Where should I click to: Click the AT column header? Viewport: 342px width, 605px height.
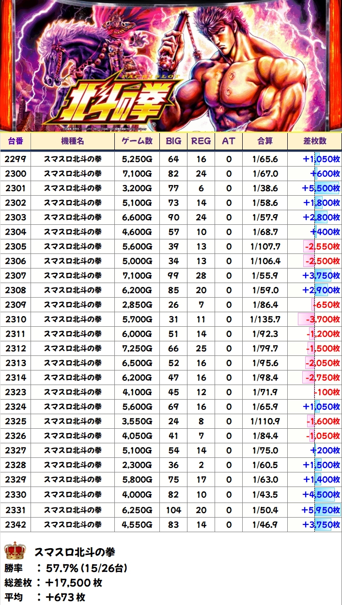(x=229, y=141)
